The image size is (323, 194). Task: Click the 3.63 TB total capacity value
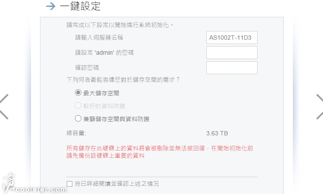217,133
